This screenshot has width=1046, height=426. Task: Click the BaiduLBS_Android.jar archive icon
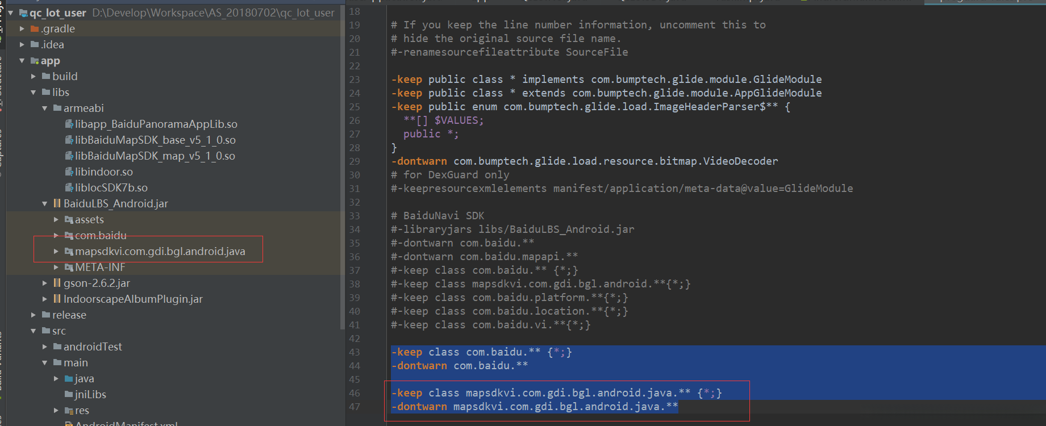pos(57,203)
